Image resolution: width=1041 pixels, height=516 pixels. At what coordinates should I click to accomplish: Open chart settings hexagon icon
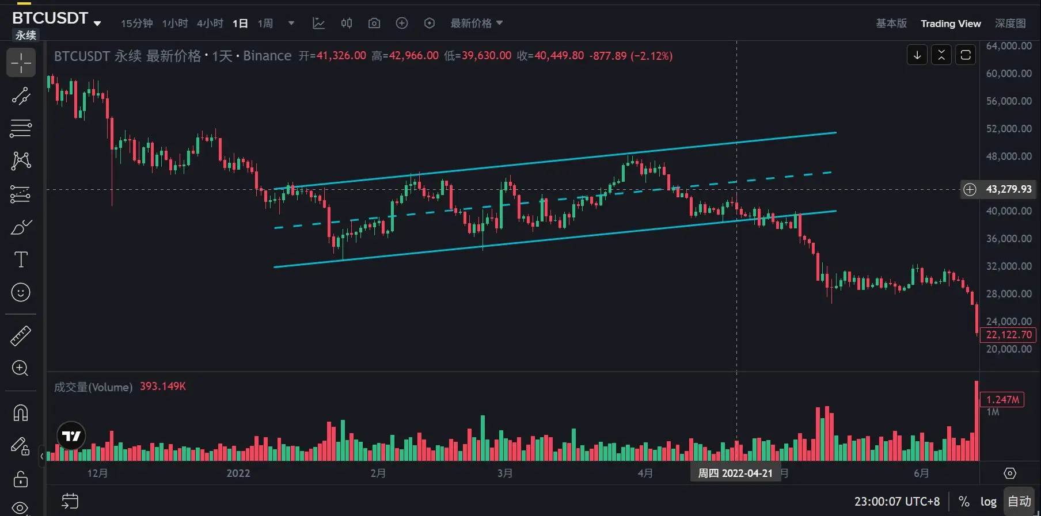click(430, 23)
